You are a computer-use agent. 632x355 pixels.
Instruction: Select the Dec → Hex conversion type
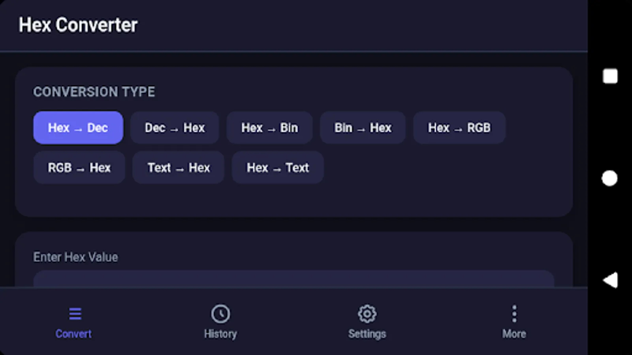pyautogui.click(x=174, y=127)
